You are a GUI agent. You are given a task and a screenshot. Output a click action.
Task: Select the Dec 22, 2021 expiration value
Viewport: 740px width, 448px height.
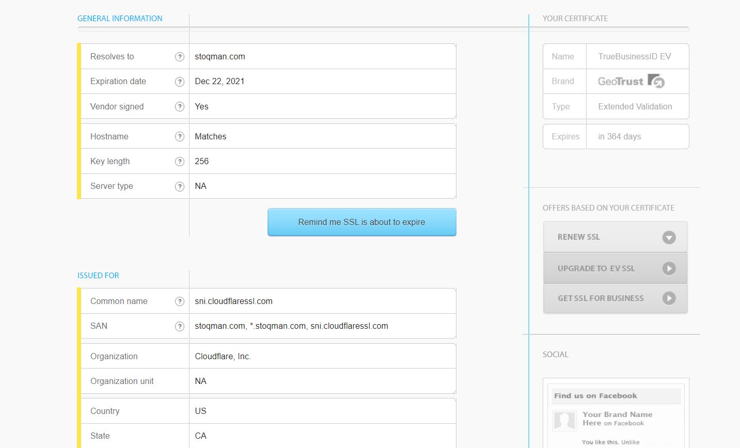[x=219, y=82]
